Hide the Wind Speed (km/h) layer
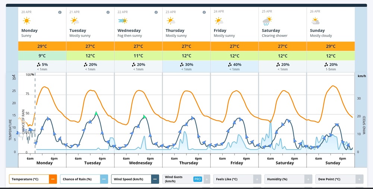Viewport: 373px width, 189px height. (x=155, y=179)
